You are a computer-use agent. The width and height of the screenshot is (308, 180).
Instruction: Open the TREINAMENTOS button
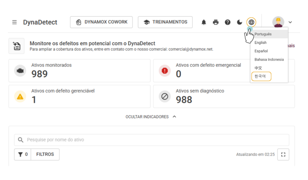click(x=165, y=22)
